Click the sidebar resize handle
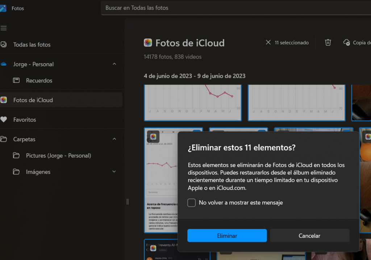This screenshot has height=260, width=371. pos(128,202)
